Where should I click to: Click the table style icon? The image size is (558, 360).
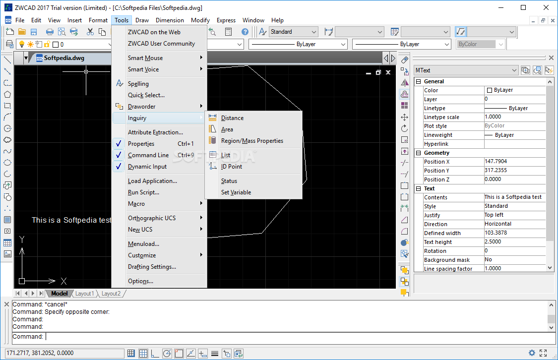pos(395,32)
